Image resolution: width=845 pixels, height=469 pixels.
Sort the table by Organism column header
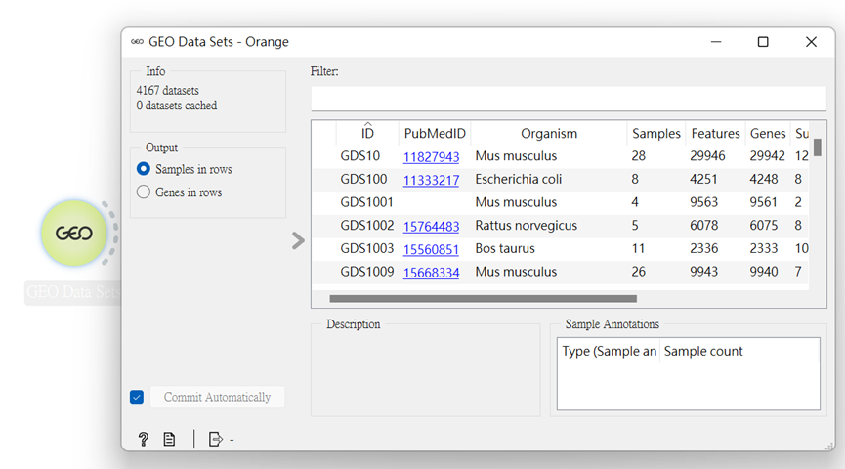548,133
